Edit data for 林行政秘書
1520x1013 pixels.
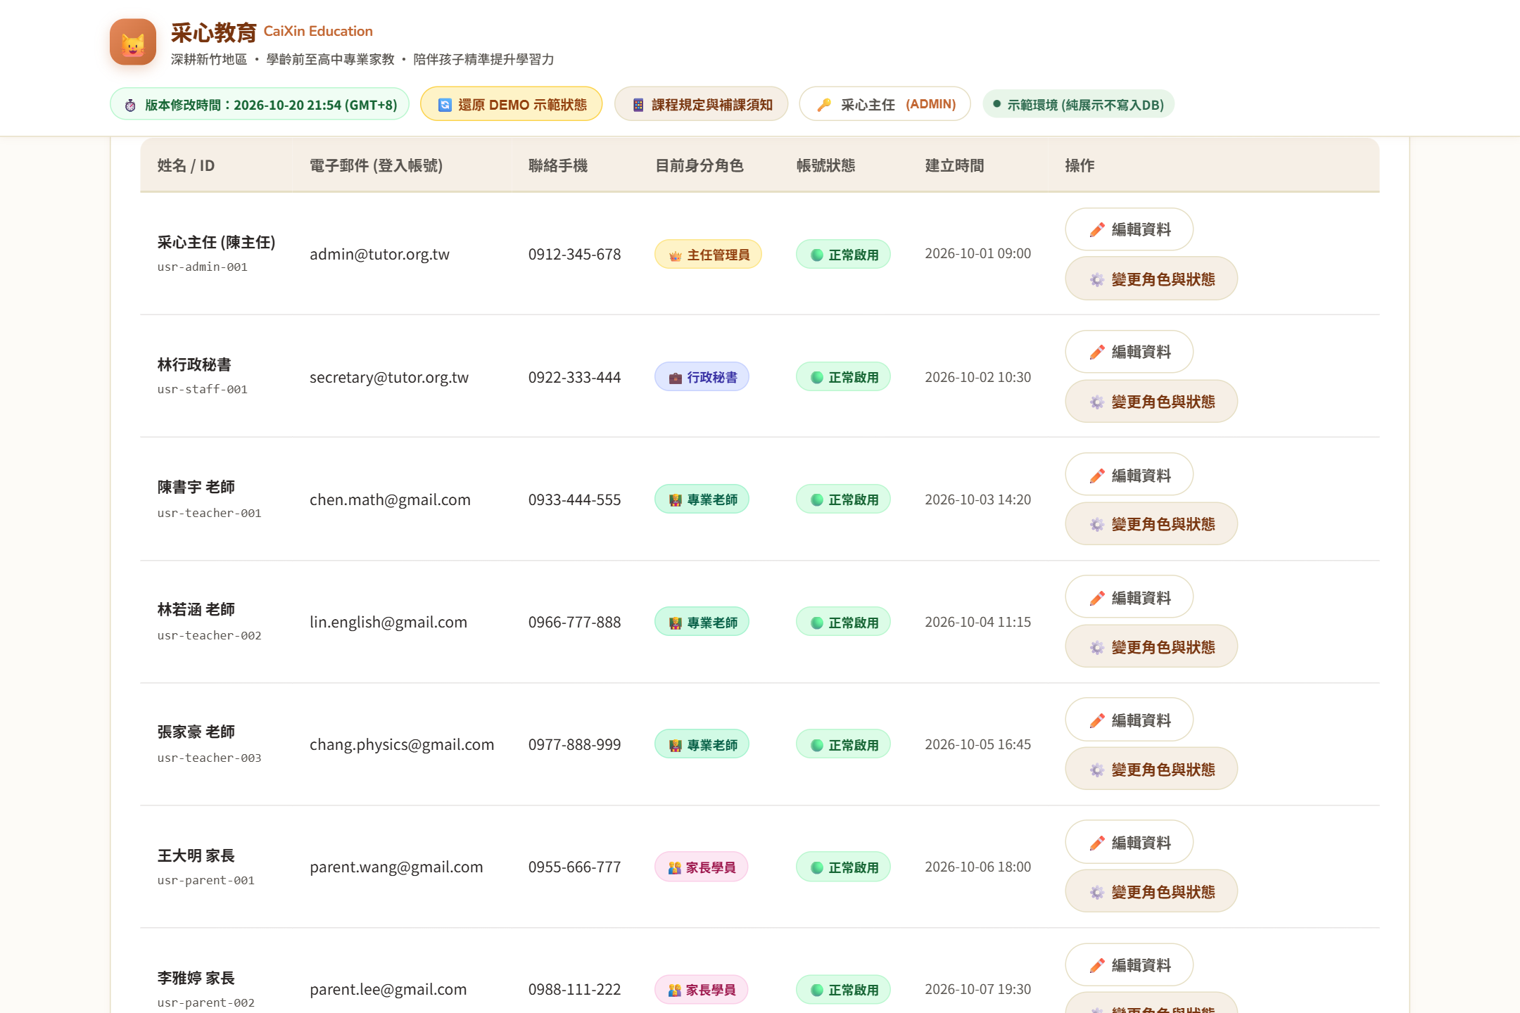click(1129, 352)
